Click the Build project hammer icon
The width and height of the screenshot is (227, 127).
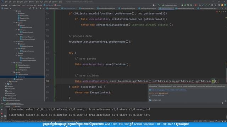coord(159,5)
